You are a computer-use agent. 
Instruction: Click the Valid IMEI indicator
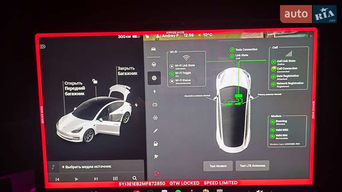click(272, 130)
